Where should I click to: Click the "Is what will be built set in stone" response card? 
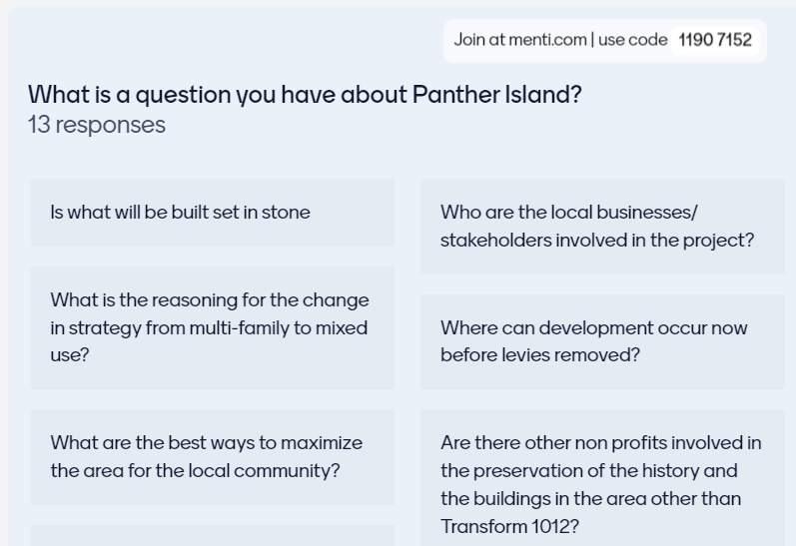[212, 212]
